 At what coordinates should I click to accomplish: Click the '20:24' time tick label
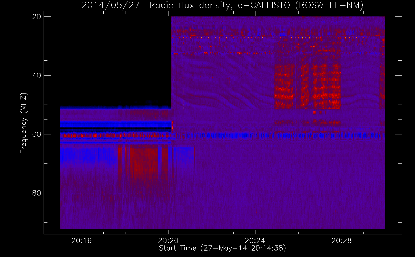255,241
